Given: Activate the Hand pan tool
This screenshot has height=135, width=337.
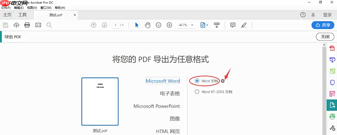Looking at the screenshot, I should click(147, 25).
